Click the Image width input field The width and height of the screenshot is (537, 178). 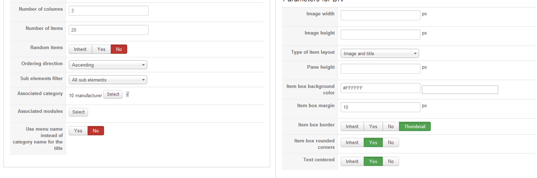380,15
